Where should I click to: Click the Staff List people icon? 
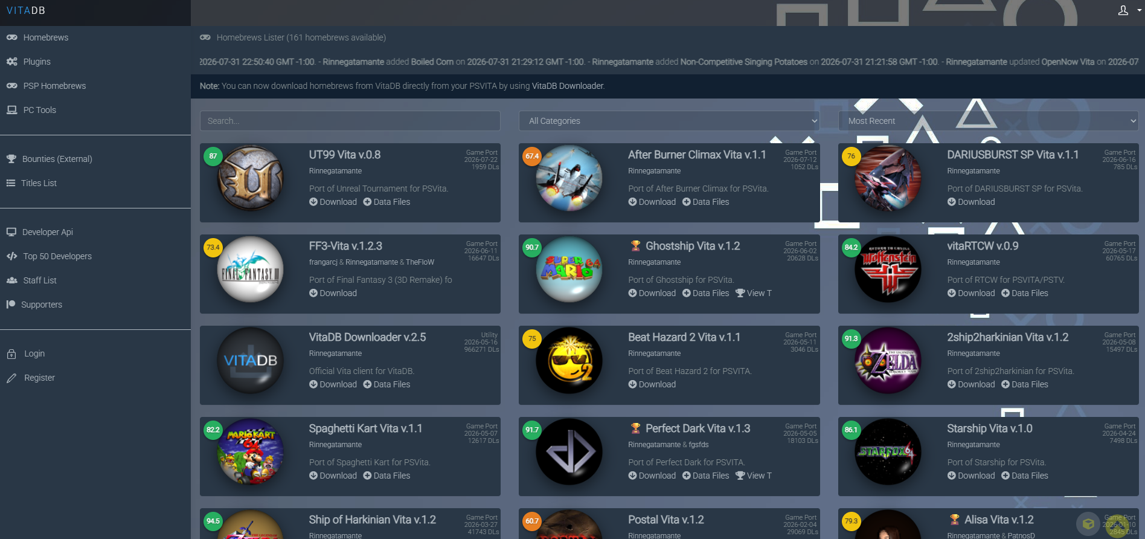click(11, 280)
